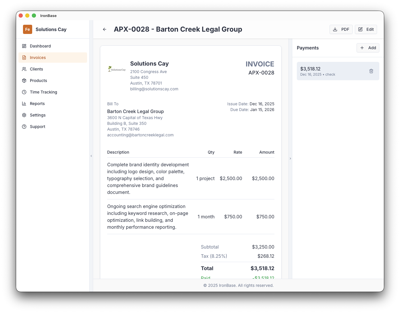Viewport: 400px width, 313px height.
Task: Select Invoices in the navigation menu
Action: [38, 58]
